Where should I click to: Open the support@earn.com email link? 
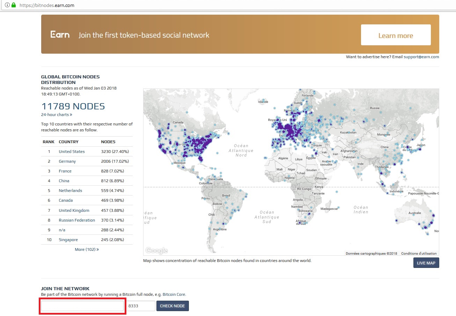(x=421, y=57)
